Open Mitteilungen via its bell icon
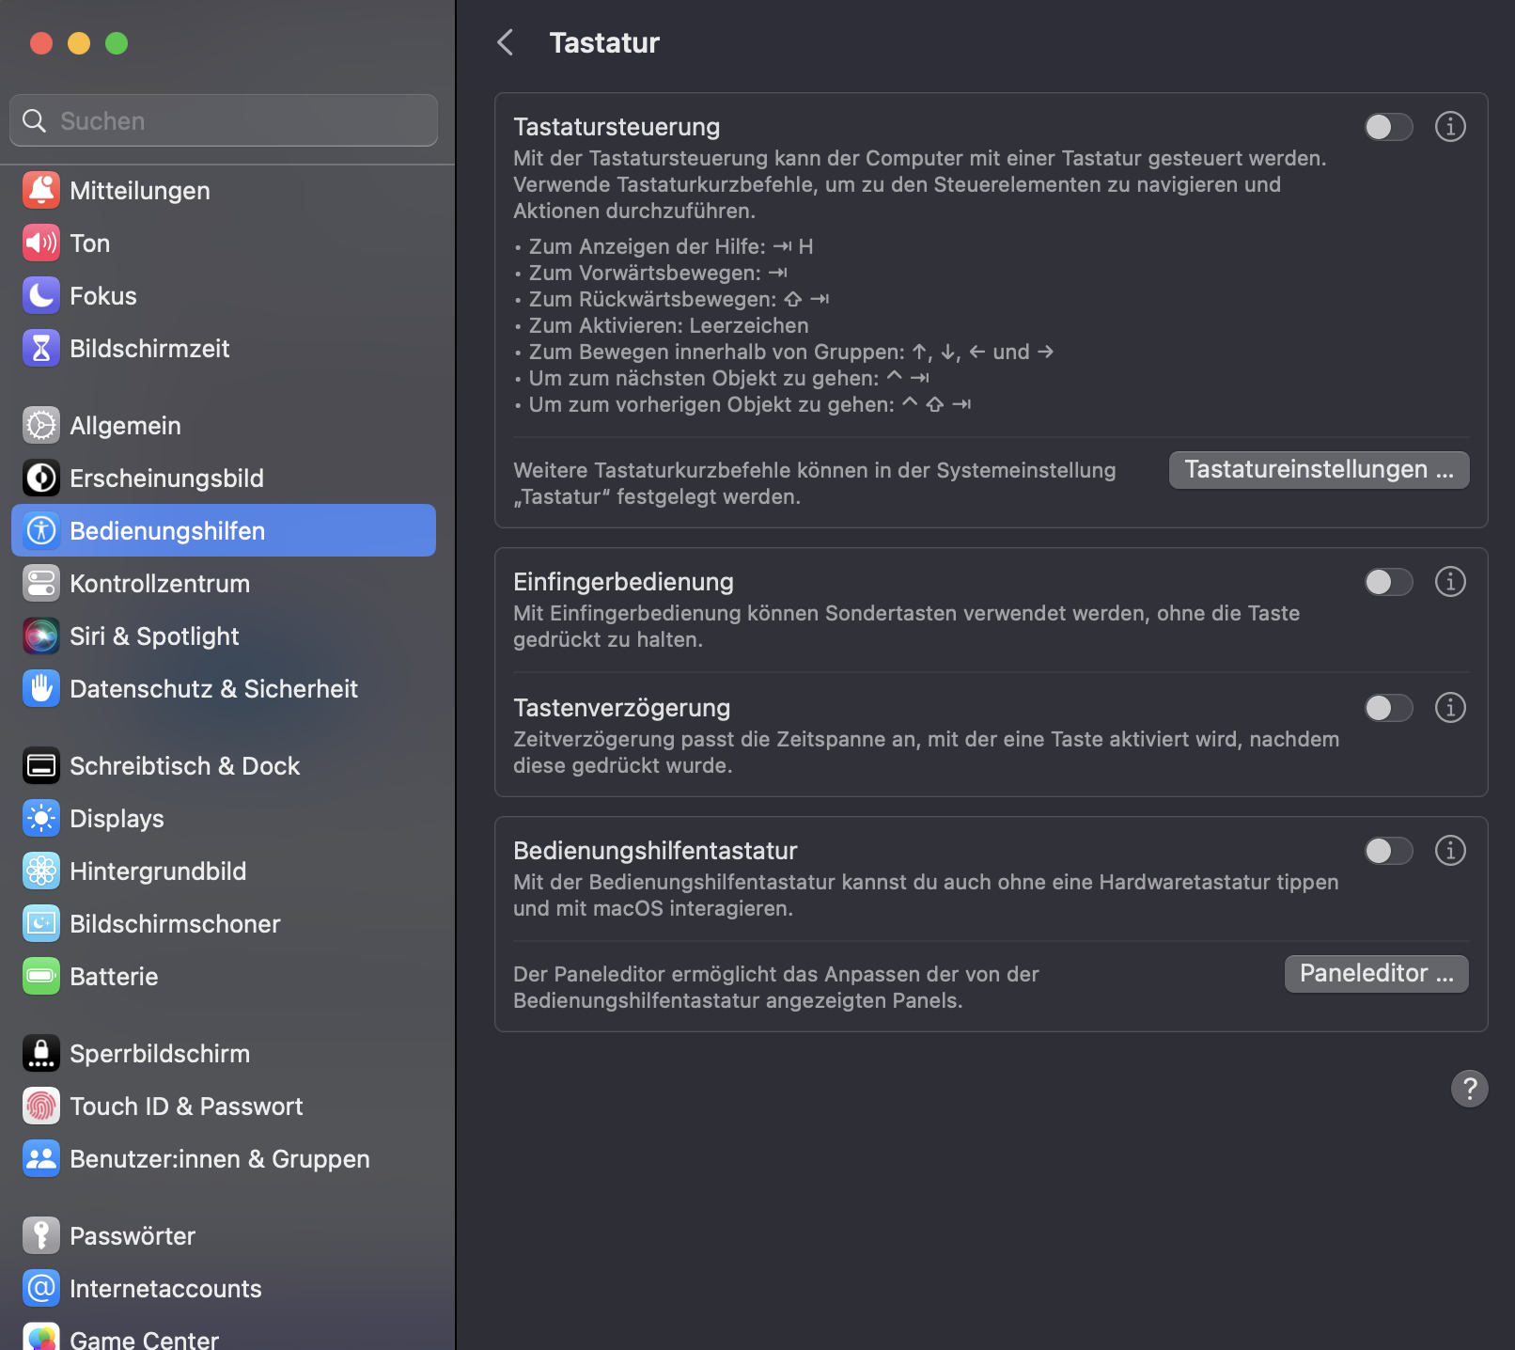Viewport: 1515px width, 1350px height. click(41, 191)
